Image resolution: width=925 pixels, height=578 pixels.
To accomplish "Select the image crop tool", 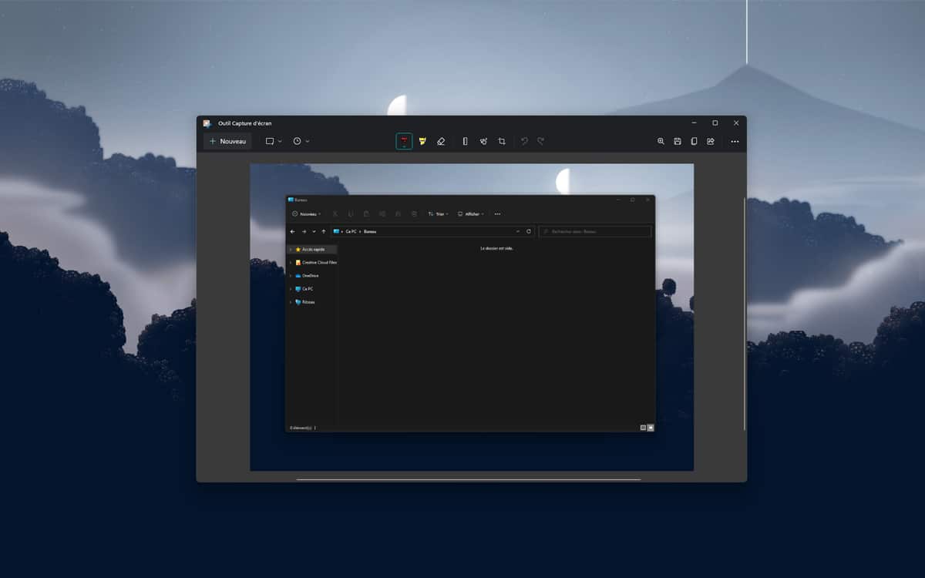I will pos(502,141).
